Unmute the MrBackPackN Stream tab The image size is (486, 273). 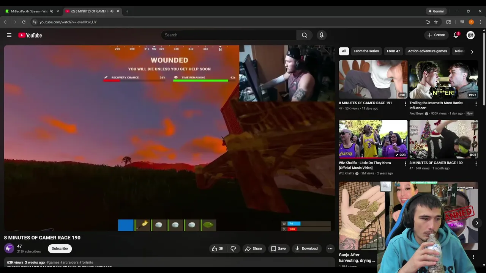click(52, 11)
